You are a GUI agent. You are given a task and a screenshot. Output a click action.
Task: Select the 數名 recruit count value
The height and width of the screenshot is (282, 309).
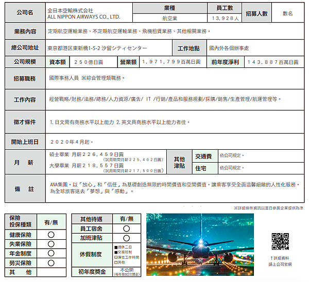tap(288, 13)
